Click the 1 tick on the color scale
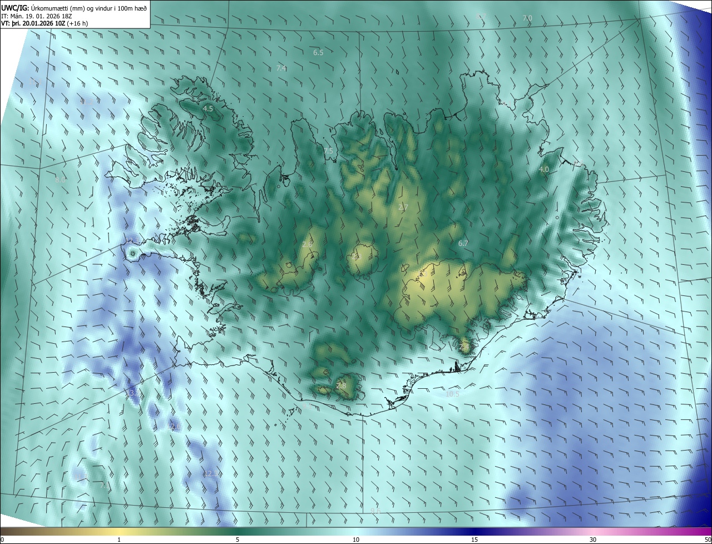712x544 pixels. point(119,540)
